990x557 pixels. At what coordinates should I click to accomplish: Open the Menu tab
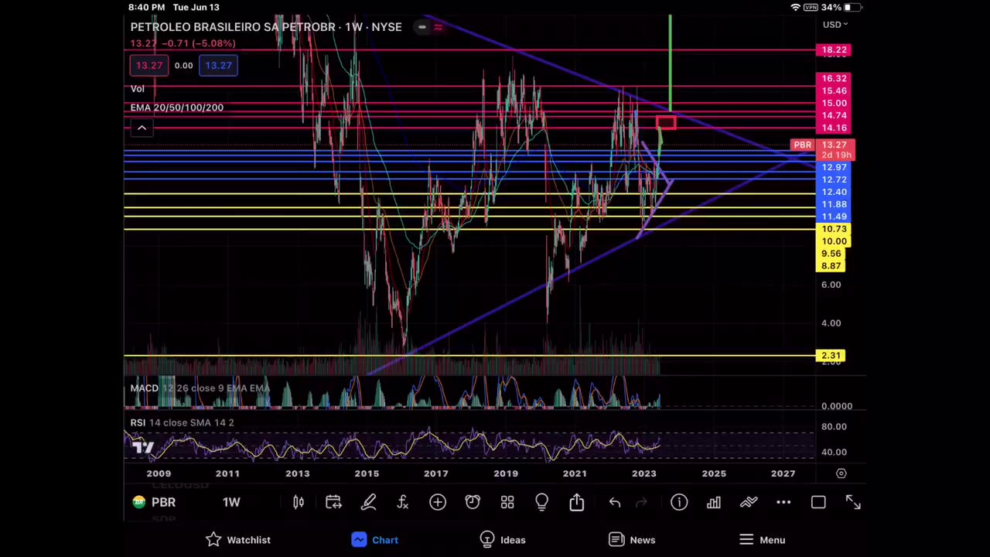tap(762, 540)
